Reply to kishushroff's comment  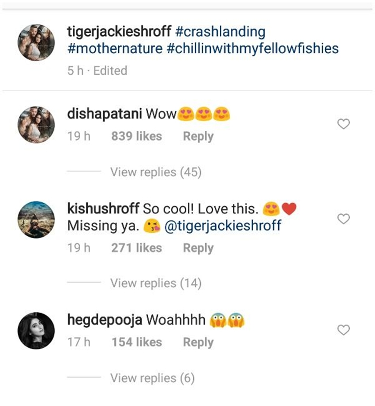[198, 248]
